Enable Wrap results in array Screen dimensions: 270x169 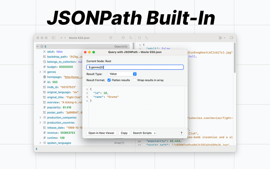(134, 80)
